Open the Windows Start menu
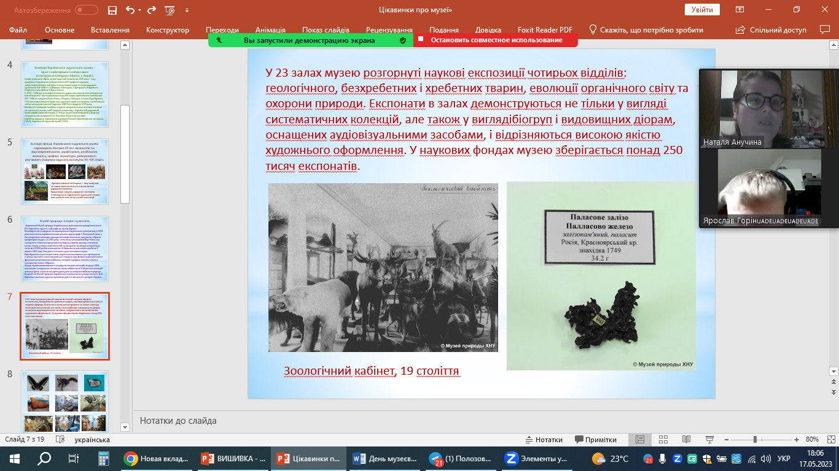 [x=15, y=459]
